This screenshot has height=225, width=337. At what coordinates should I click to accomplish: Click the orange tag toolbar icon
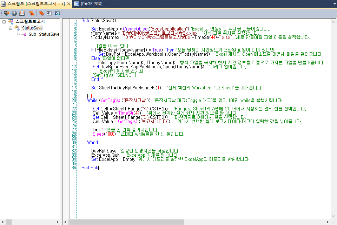(x=41, y=13)
